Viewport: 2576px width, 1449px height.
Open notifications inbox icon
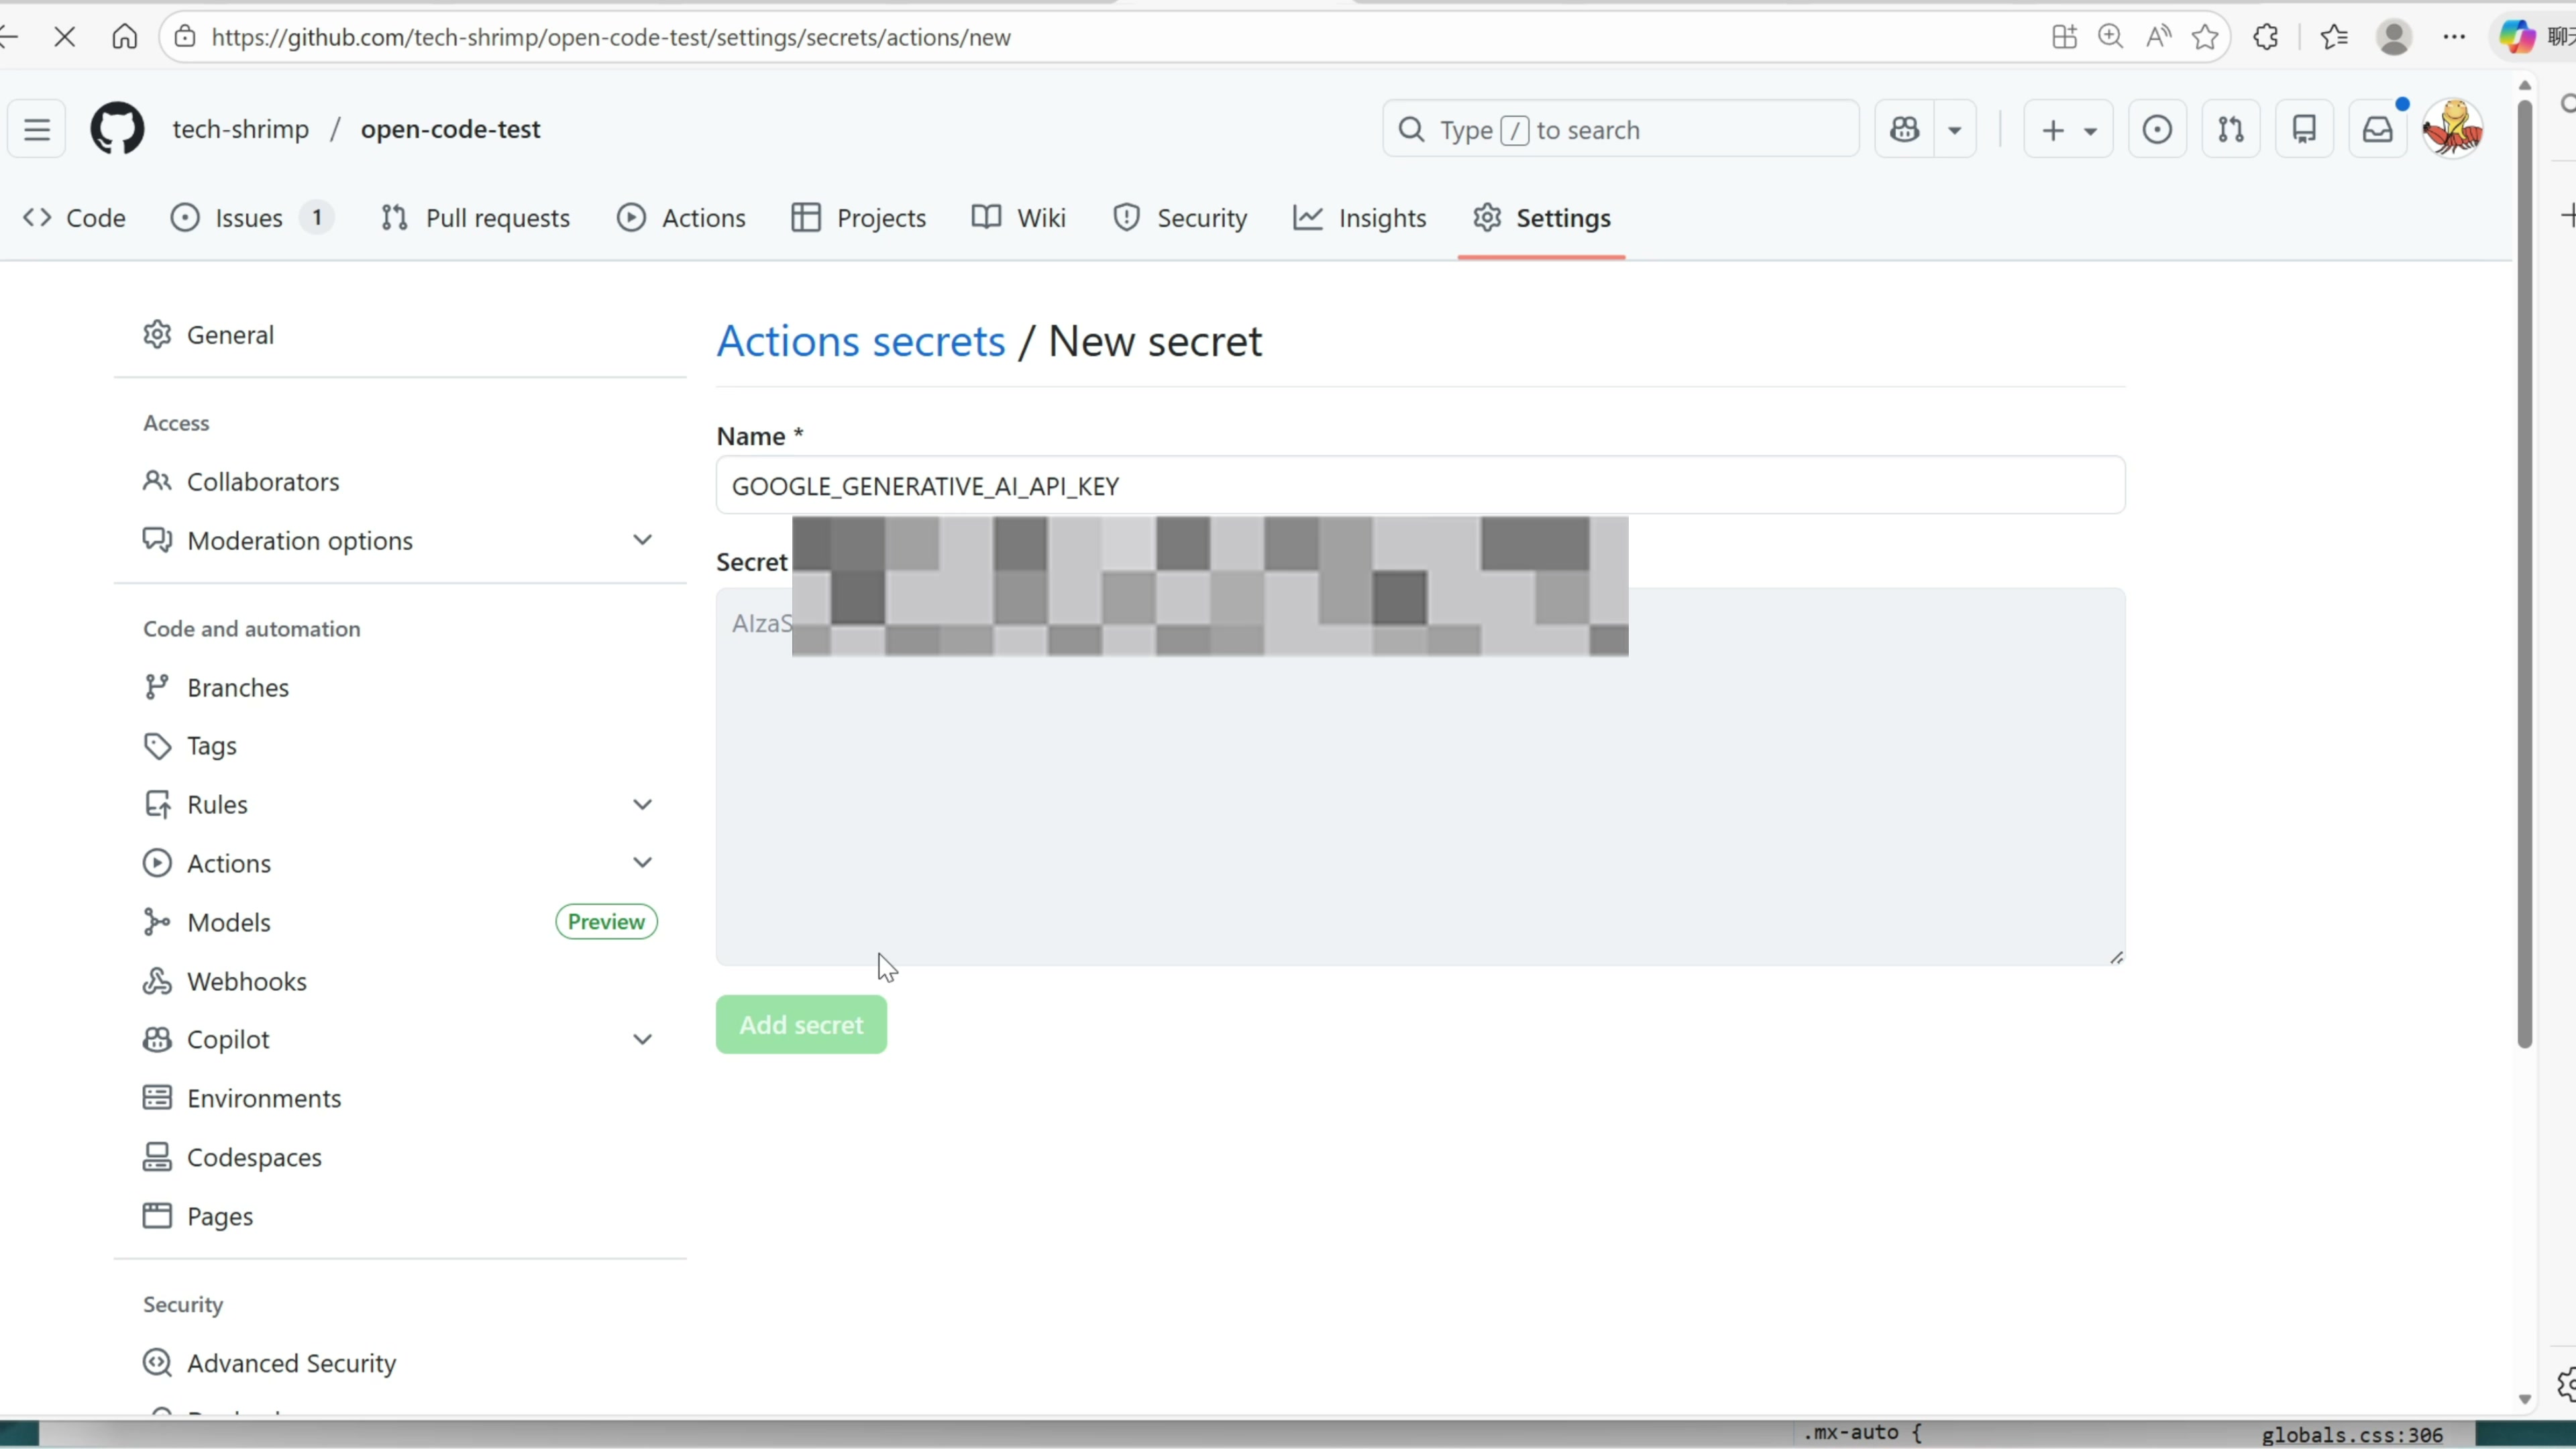click(x=2377, y=129)
